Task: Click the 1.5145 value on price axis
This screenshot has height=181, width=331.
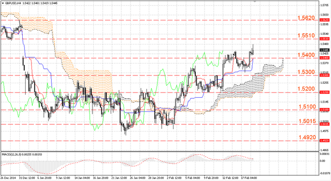Action: [x=324, y=102]
